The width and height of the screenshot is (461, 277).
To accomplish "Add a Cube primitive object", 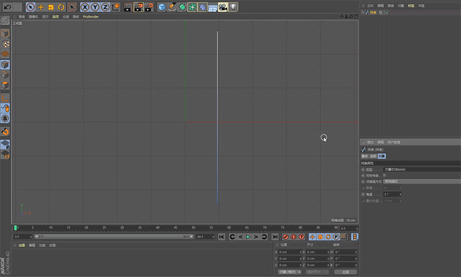I will click(162, 7).
